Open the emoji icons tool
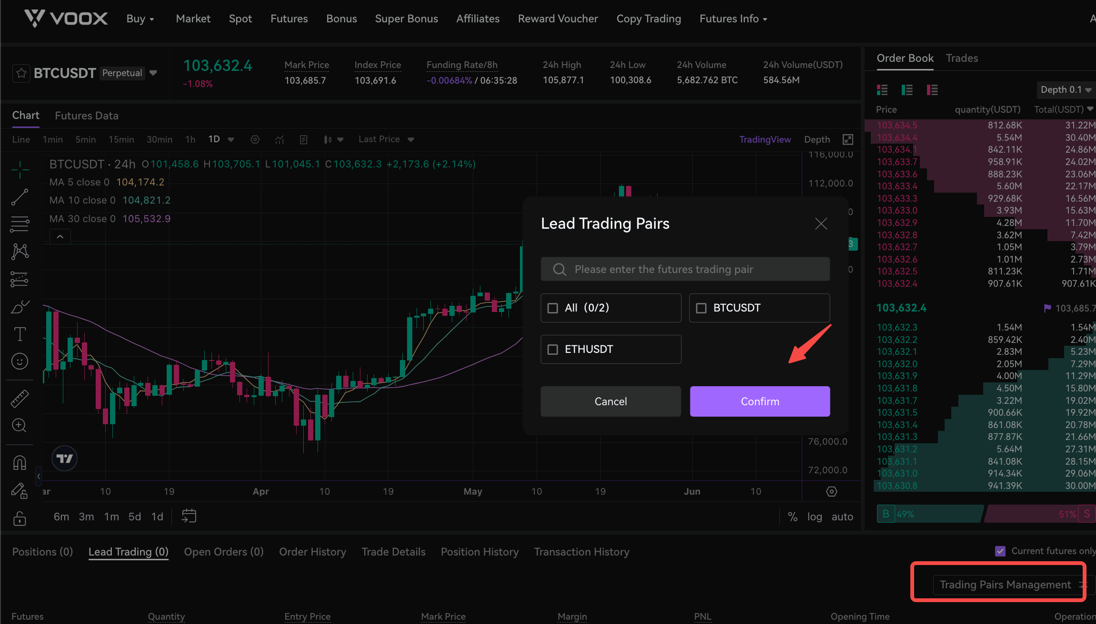This screenshot has height=624, width=1096. pos(20,361)
